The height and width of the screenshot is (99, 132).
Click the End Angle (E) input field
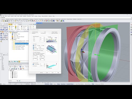click(42, 60)
